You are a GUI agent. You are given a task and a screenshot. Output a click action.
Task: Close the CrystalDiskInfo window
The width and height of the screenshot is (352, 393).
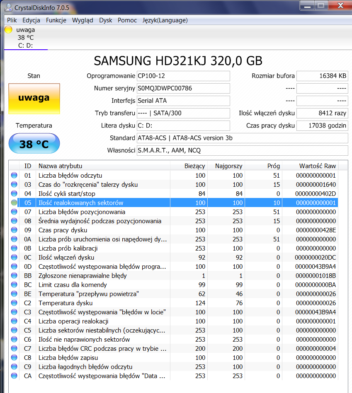[340, 6]
